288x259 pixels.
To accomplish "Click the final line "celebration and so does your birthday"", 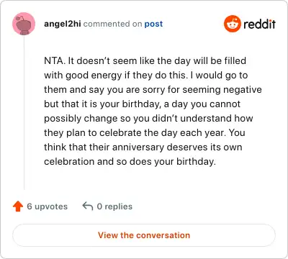I will click(130, 162).
